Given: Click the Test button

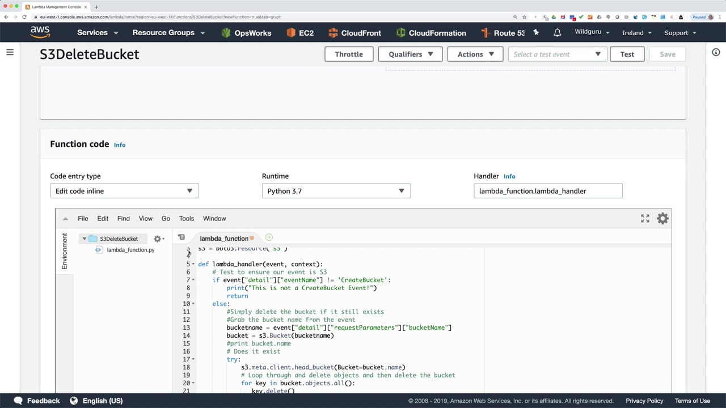Looking at the screenshot, I should [627, 54].
